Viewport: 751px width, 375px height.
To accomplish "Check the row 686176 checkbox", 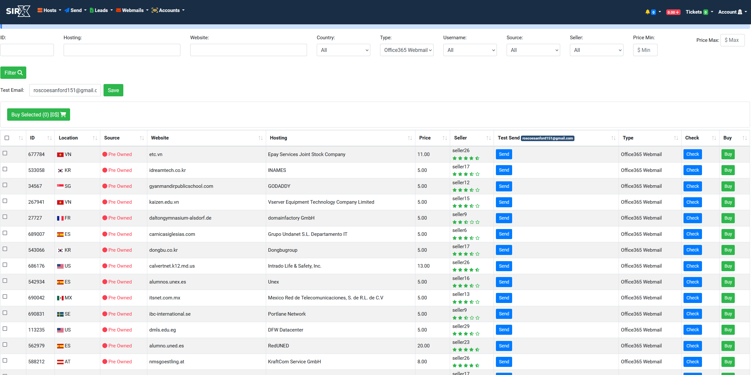I will tap(5, 265).
